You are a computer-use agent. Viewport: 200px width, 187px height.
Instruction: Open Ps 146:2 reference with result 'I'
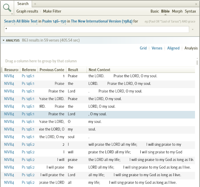pyautogui.click(x=28, y=145)
